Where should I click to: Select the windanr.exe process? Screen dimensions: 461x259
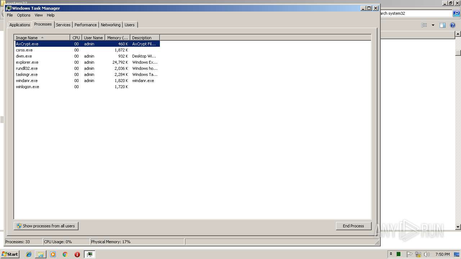[87, 81]
